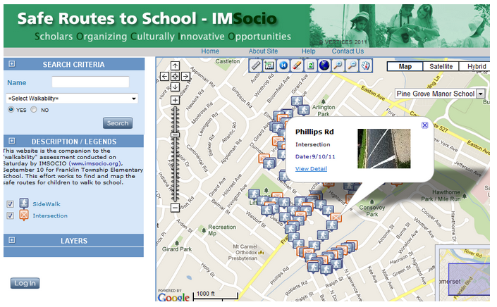The image size is (497, 307).
Task: Click in the Name input field
Action: coord(90,82)
